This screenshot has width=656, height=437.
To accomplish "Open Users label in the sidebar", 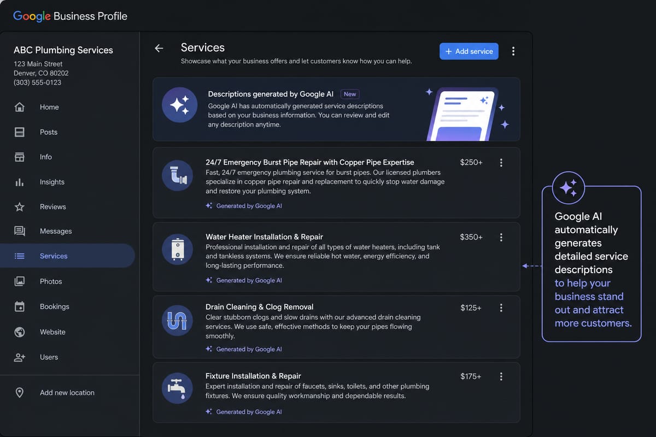I will [49, 357].
